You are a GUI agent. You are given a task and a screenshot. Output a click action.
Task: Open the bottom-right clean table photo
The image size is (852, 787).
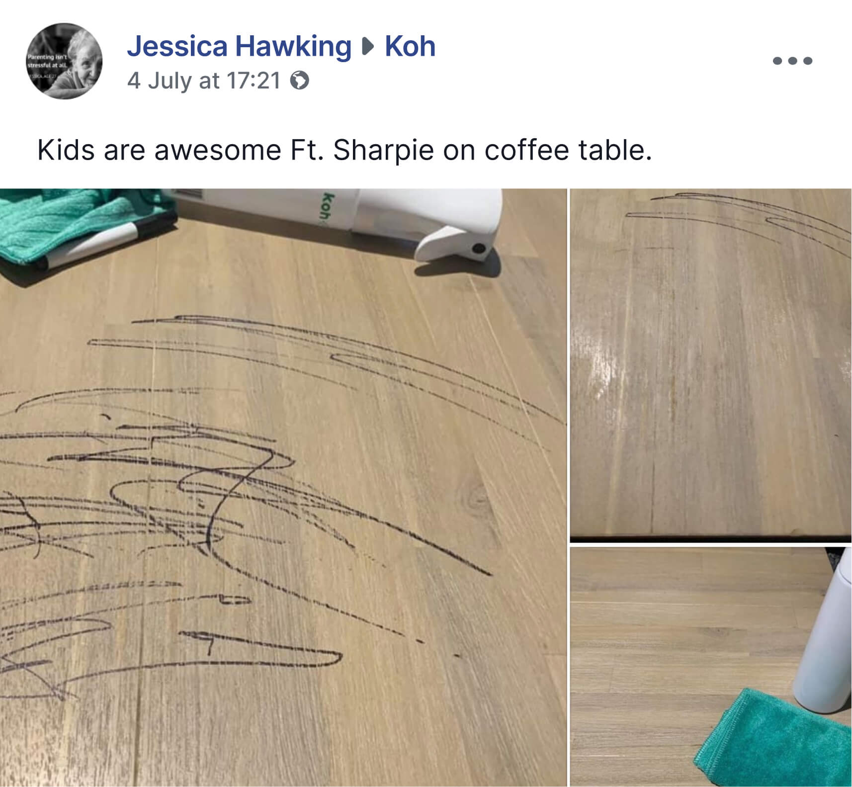pyautogui.click(x=711, y=667)
